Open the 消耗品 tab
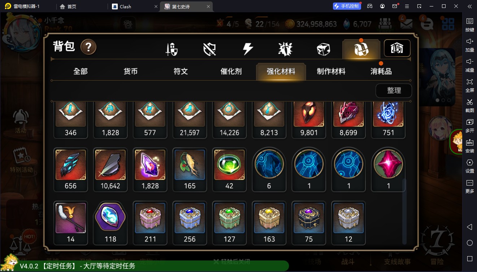This screenshot has height=272, width=477. pos(381,71)
